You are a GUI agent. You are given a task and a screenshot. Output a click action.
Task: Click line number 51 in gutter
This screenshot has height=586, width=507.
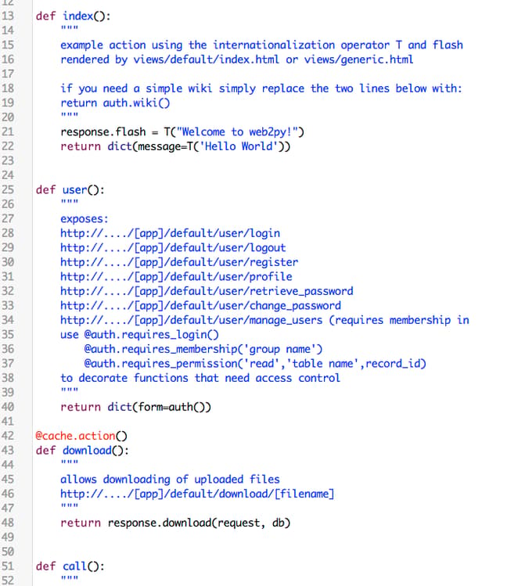[x=8, y=566]
